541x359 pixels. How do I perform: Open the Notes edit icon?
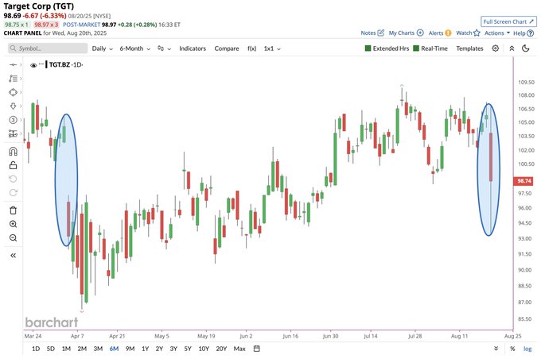(380, 33)
